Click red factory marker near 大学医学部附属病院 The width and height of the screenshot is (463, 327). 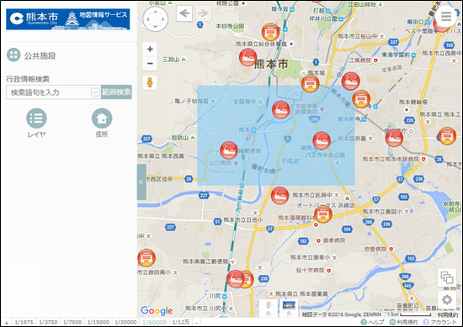click(x=281, y=109)
